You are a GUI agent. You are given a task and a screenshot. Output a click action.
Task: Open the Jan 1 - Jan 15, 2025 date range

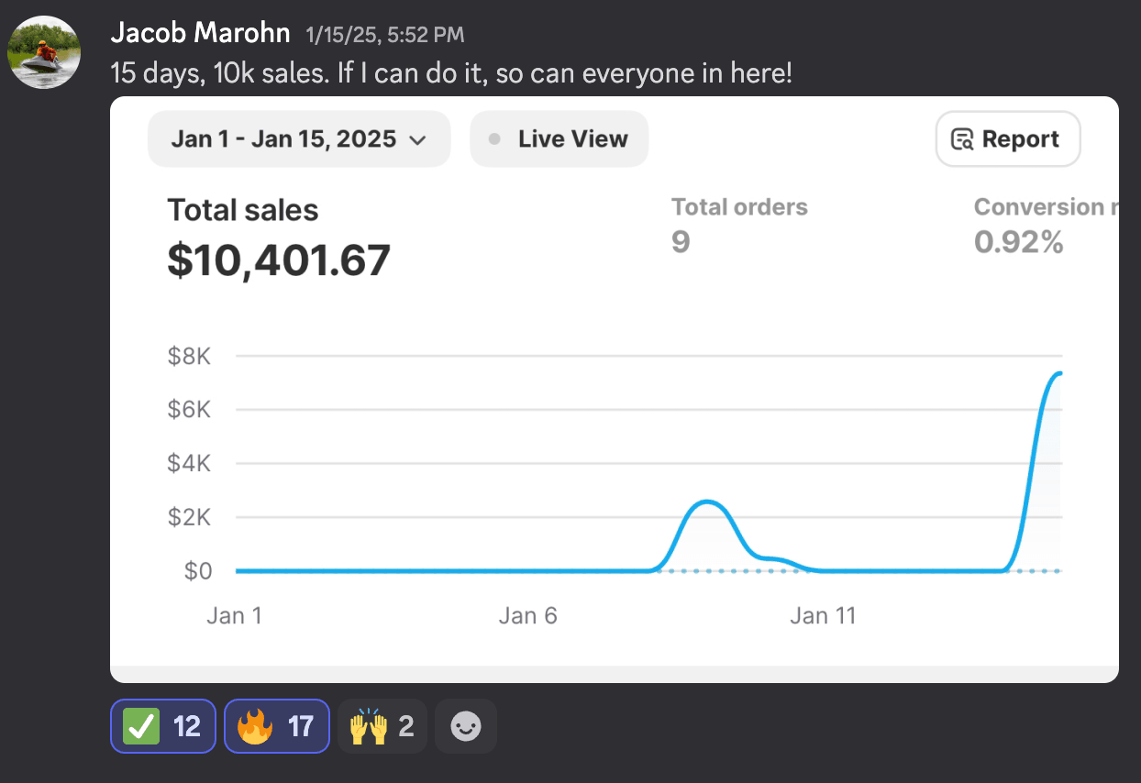pos(283,139)
